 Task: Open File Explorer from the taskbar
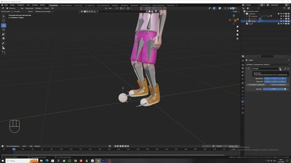click(41, 161)
